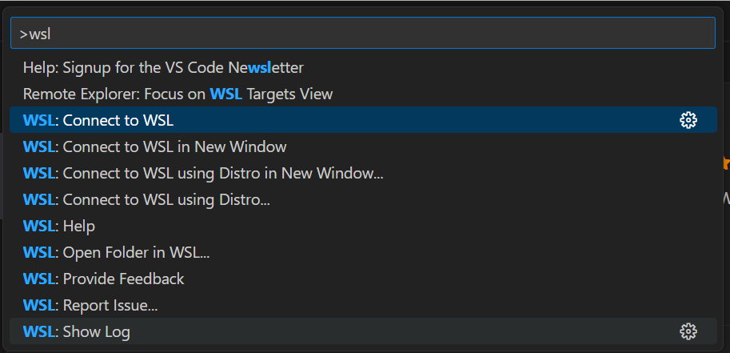Select Help: Signup for the VS Code Newsletter
This screenshot has width=730, height=353.
pos(363,67)
